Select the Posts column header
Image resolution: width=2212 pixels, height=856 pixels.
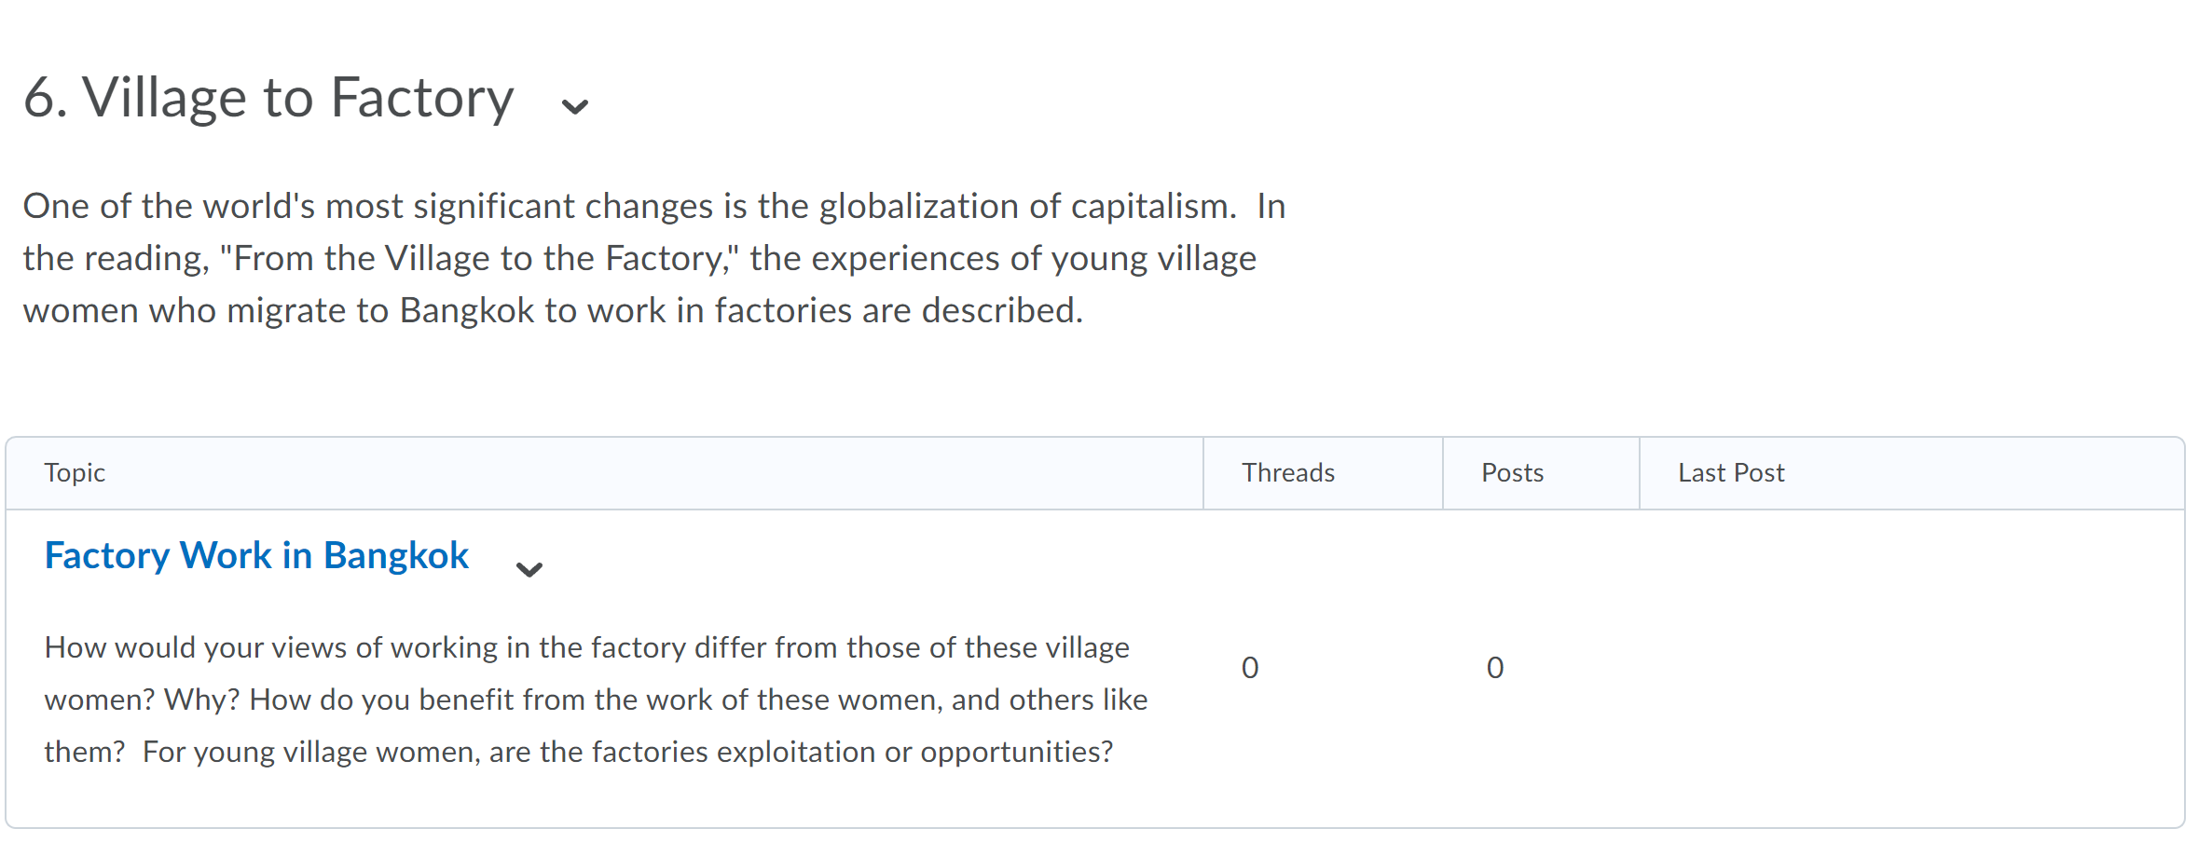(x=1512, y=473)
